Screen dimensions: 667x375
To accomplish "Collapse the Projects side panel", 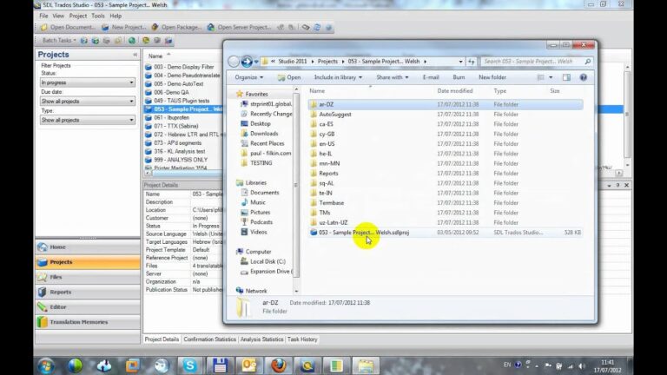I will (135, 55).
